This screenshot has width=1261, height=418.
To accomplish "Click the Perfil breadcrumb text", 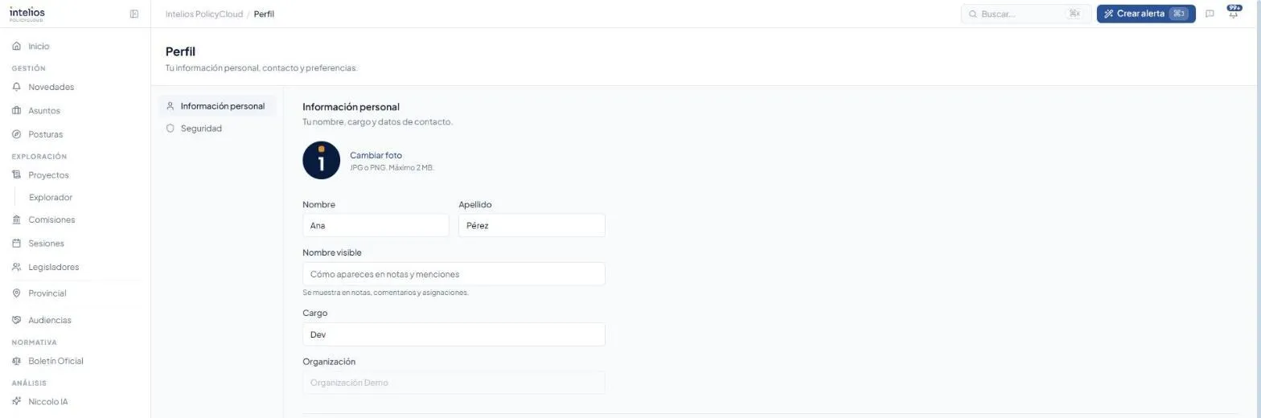I will coord(264,14).
